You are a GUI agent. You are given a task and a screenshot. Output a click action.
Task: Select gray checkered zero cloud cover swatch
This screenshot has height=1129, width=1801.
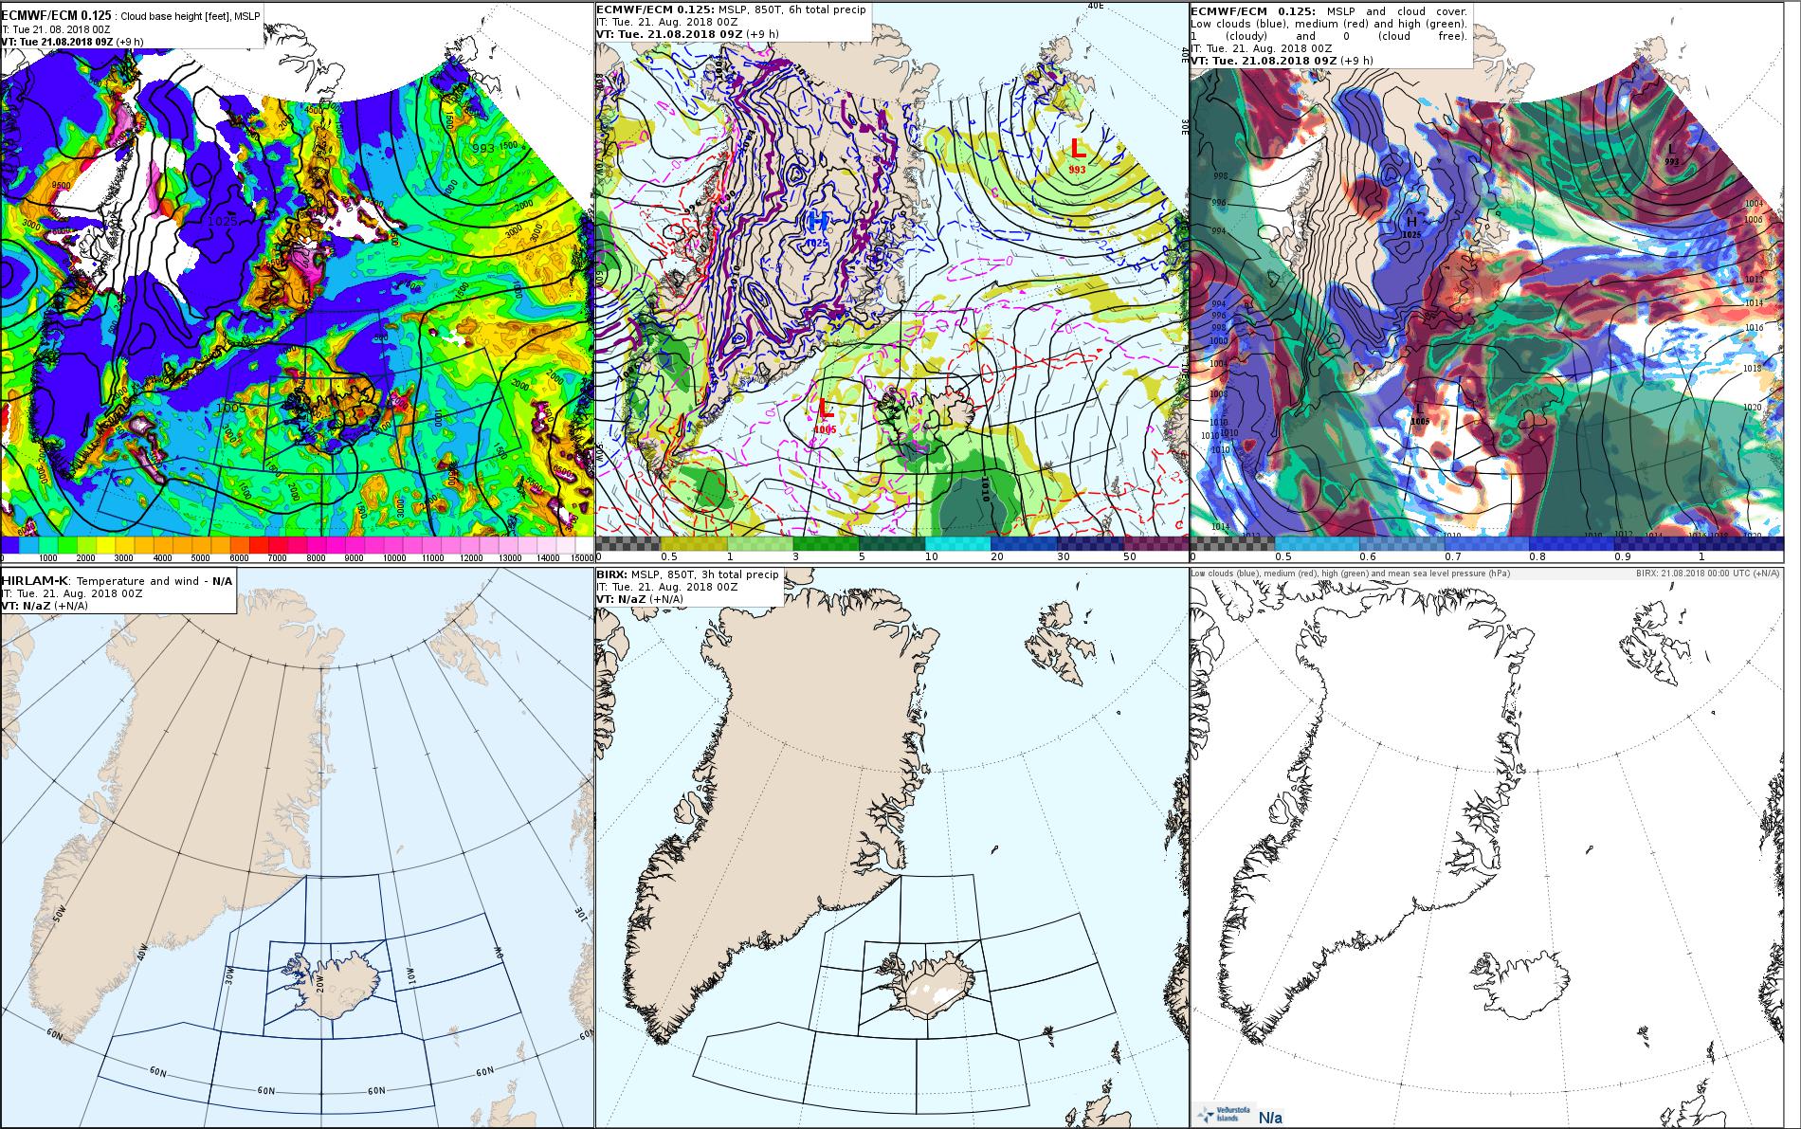pyautogui.click(x=1232, y=544)
